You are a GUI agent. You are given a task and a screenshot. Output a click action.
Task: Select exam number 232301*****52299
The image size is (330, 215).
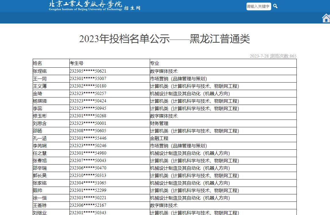click(88, 190)
